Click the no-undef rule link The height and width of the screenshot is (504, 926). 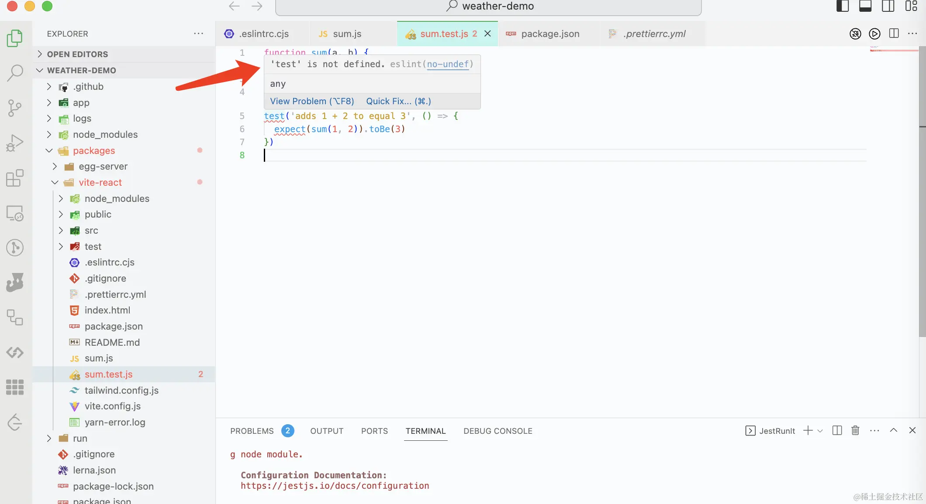coord(448,64)
